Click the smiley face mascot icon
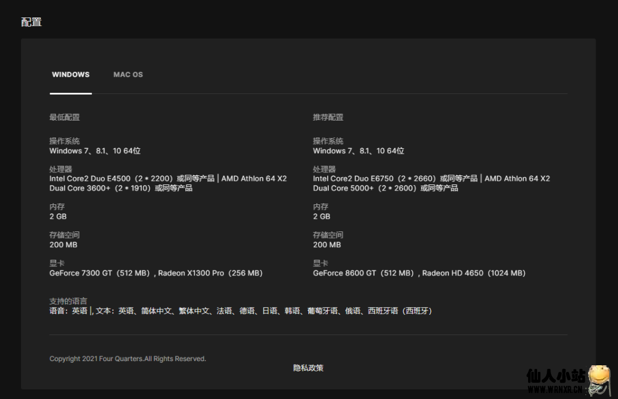 [x=600, y=378]
